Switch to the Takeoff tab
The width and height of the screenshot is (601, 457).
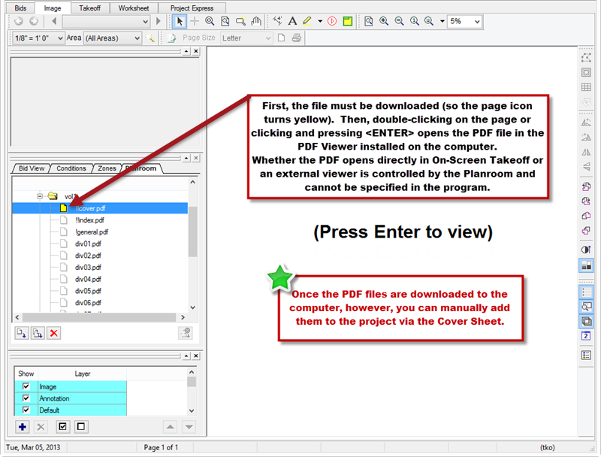tap(89, 8)
